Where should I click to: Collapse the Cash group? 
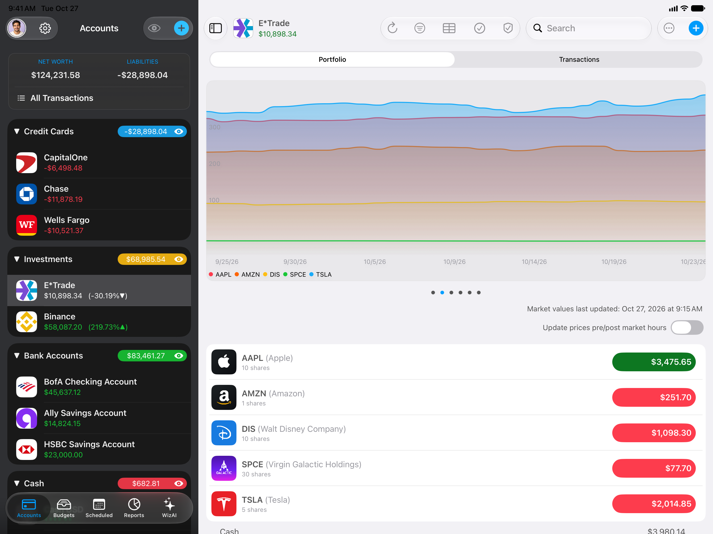(17, 483)
